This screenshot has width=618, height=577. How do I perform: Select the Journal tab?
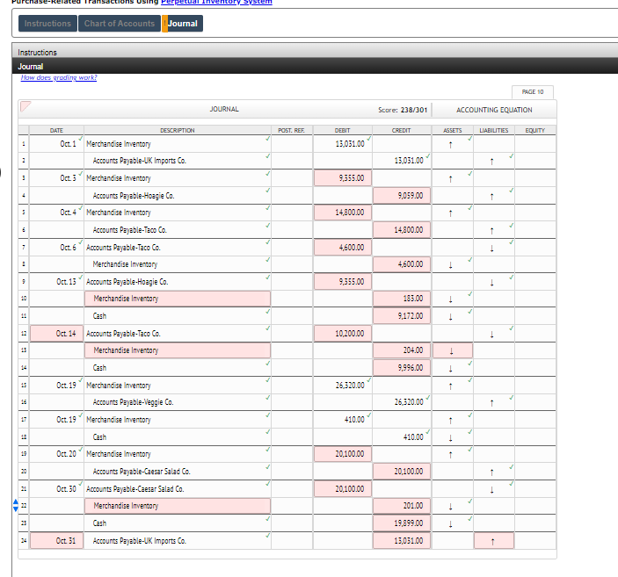[183, 24]
